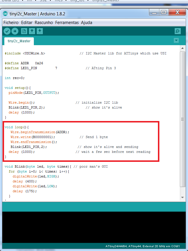Click the 'Wire.begin();' line

[22, 102]
